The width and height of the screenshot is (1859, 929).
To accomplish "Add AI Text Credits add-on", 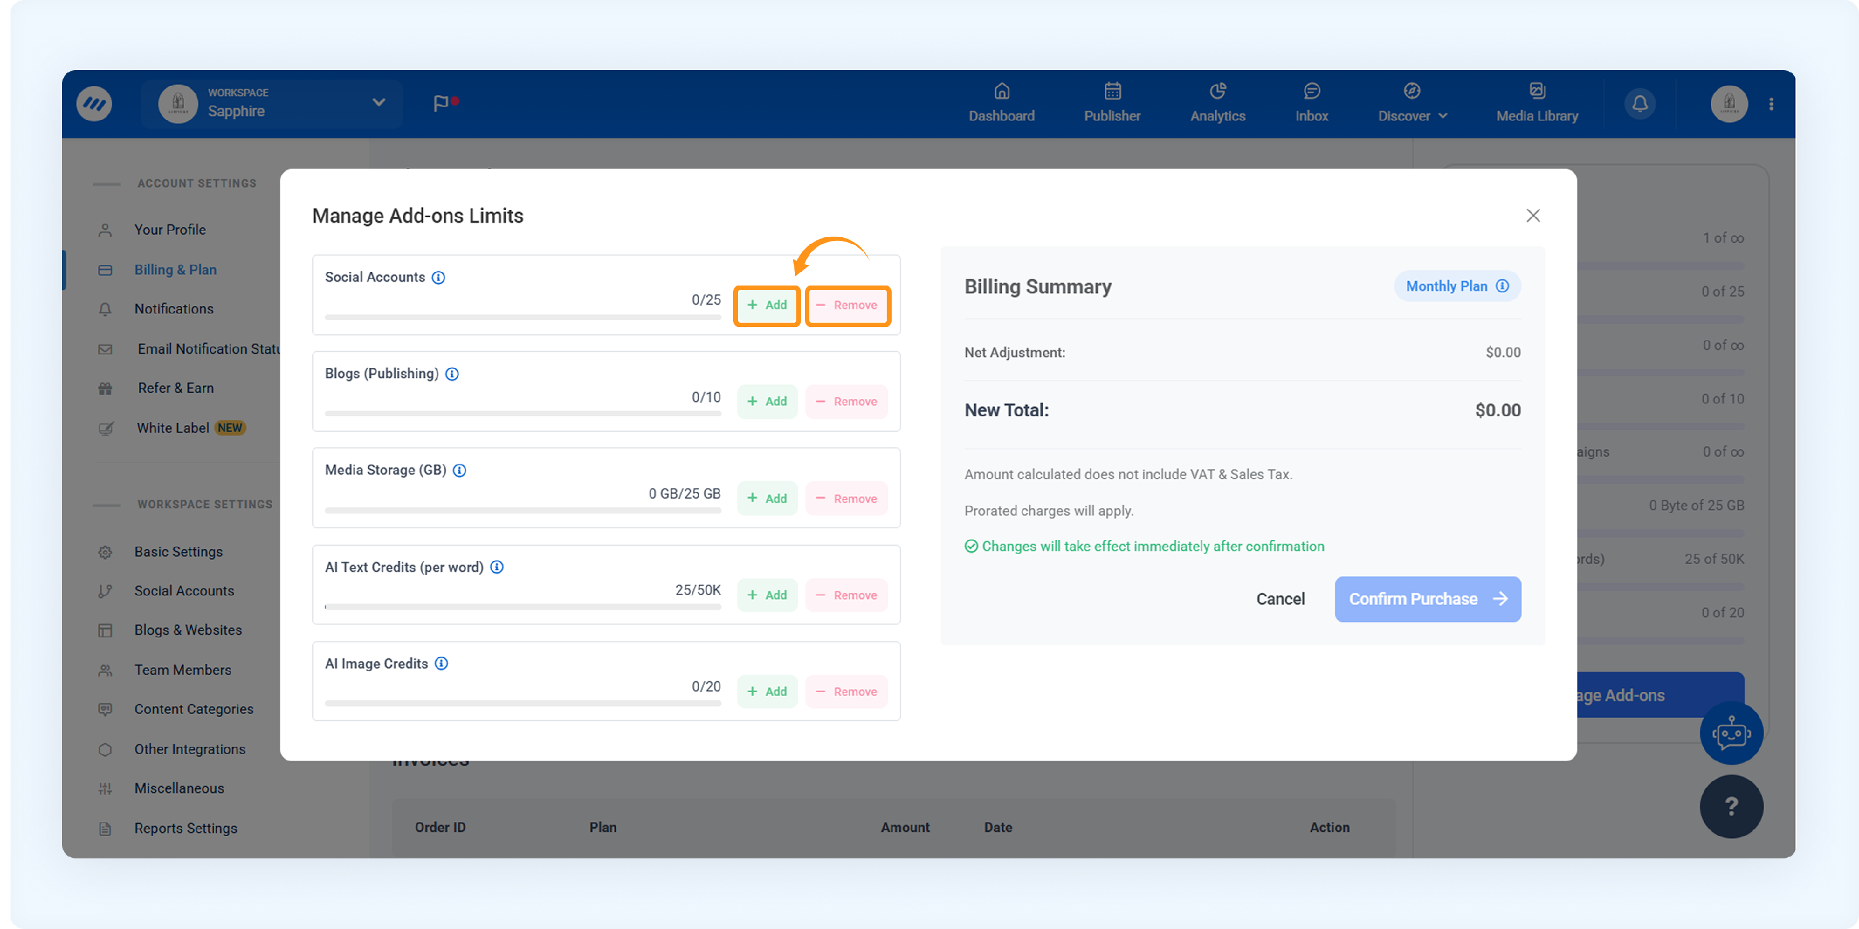I will (x=767, y=595).
